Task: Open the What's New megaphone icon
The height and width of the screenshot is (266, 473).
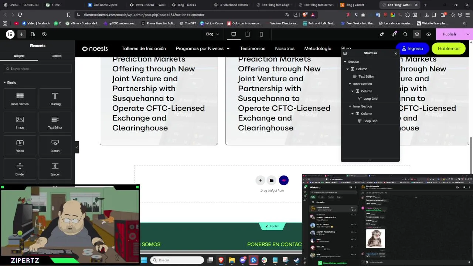Action: tap(394, 34)
